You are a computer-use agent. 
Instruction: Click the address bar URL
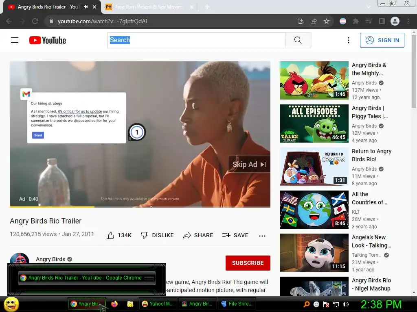[x=102, y=21]
